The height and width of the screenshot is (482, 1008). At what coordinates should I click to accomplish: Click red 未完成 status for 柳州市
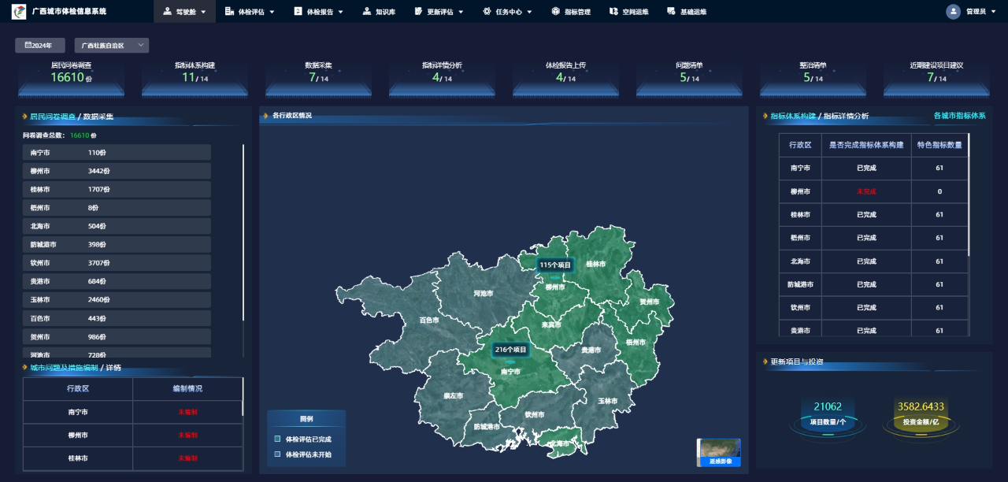(x=866, y=191)
